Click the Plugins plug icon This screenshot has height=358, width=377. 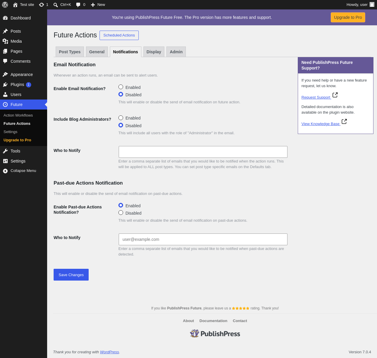(x=5, y=84)
